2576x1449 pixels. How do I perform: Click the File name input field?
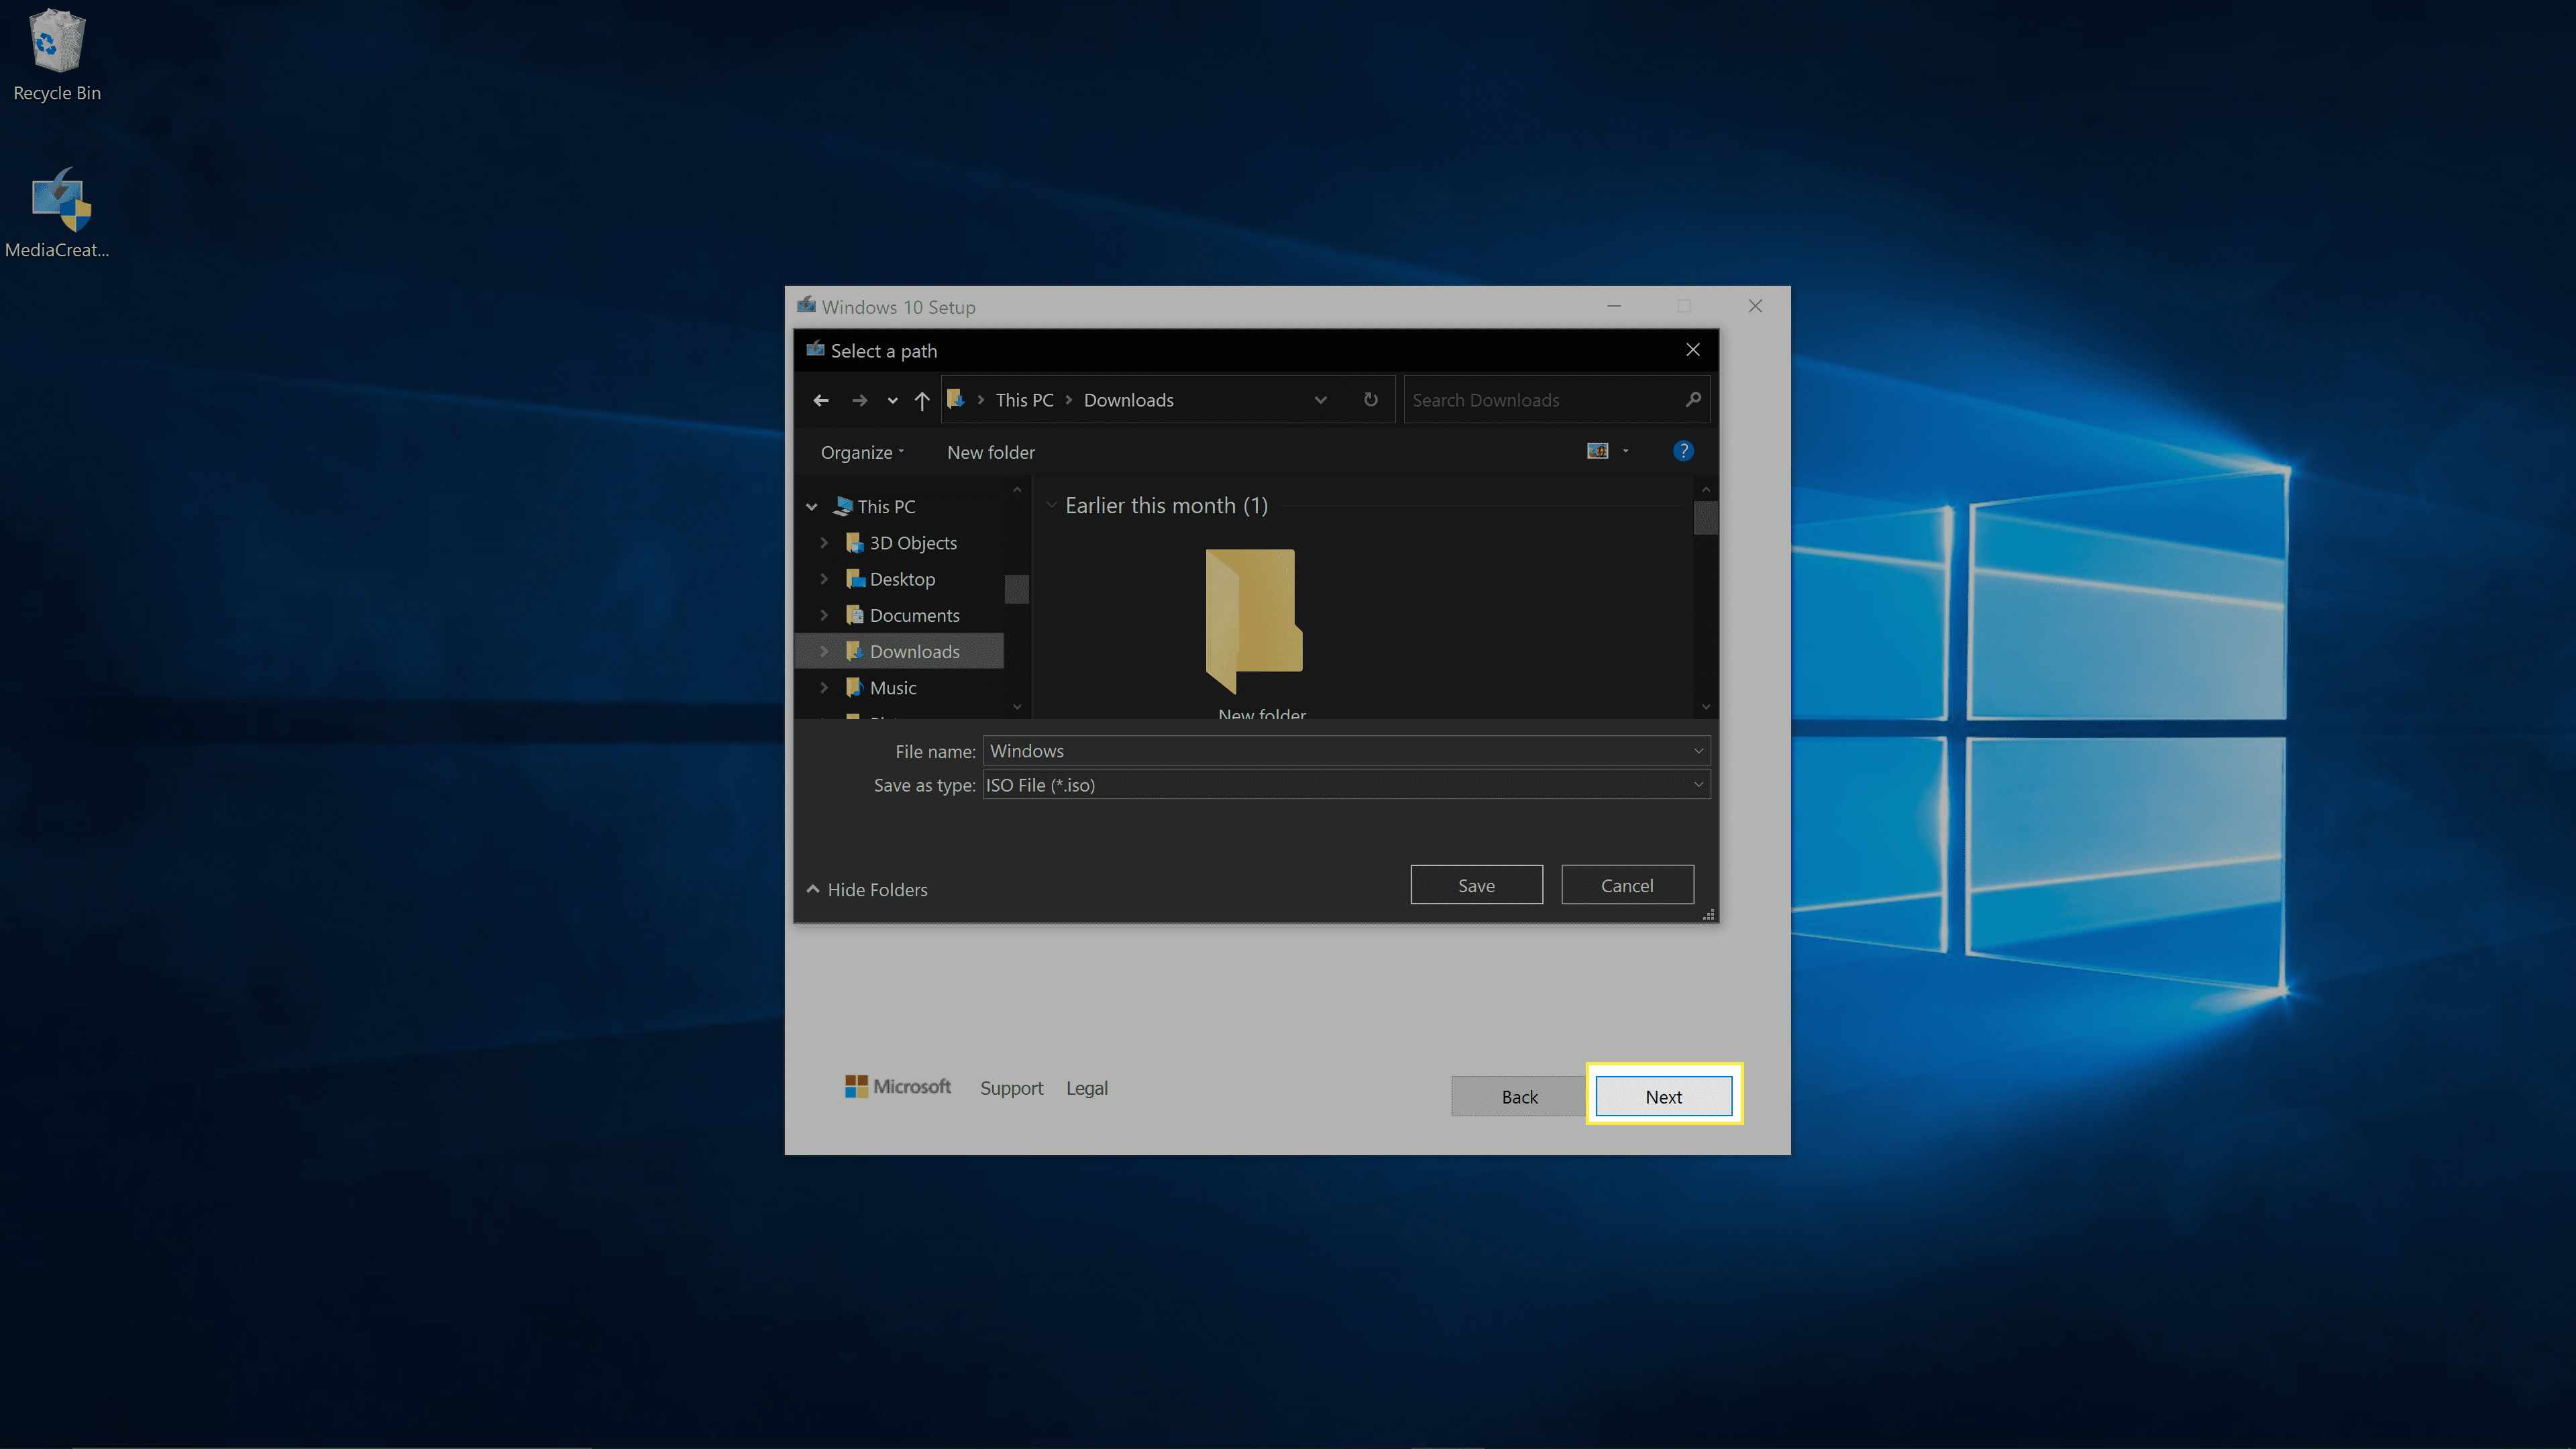[1336, 751]
